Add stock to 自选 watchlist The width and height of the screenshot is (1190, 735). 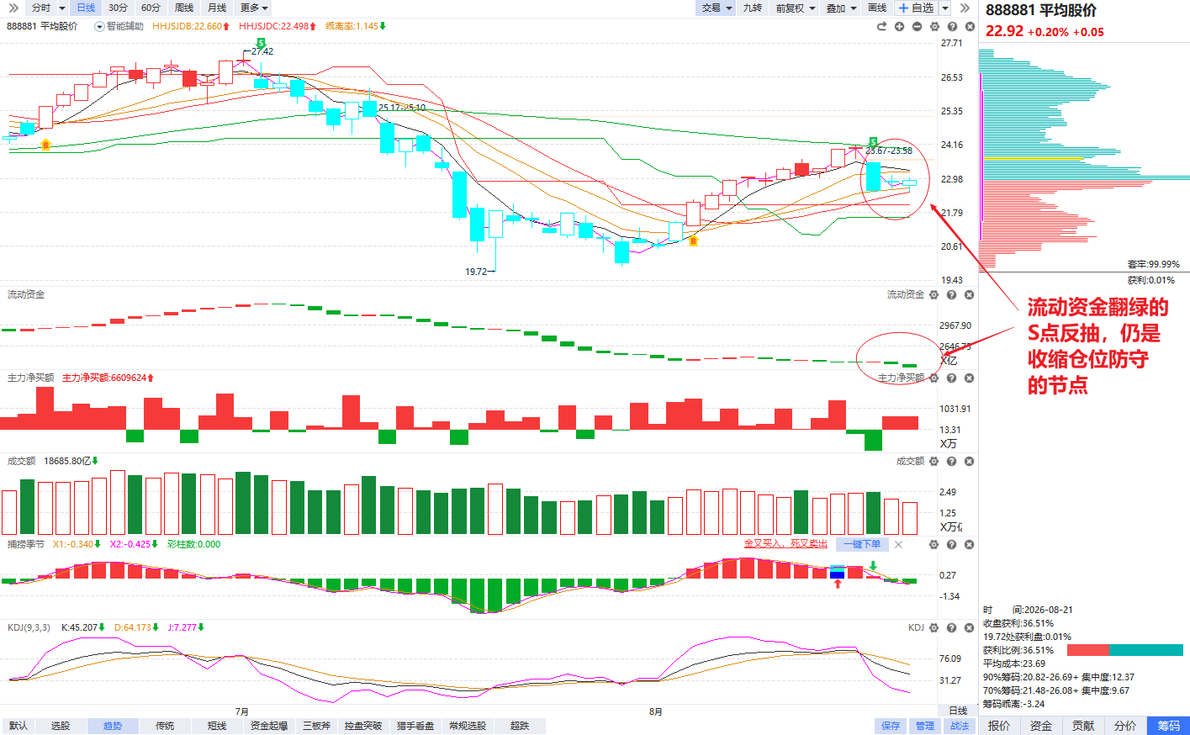tap(916, 8)
